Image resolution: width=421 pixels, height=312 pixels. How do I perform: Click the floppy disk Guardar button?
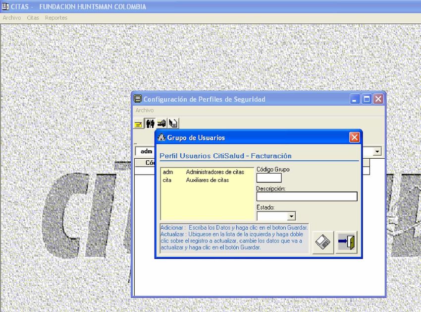click(x=324, y=243)
